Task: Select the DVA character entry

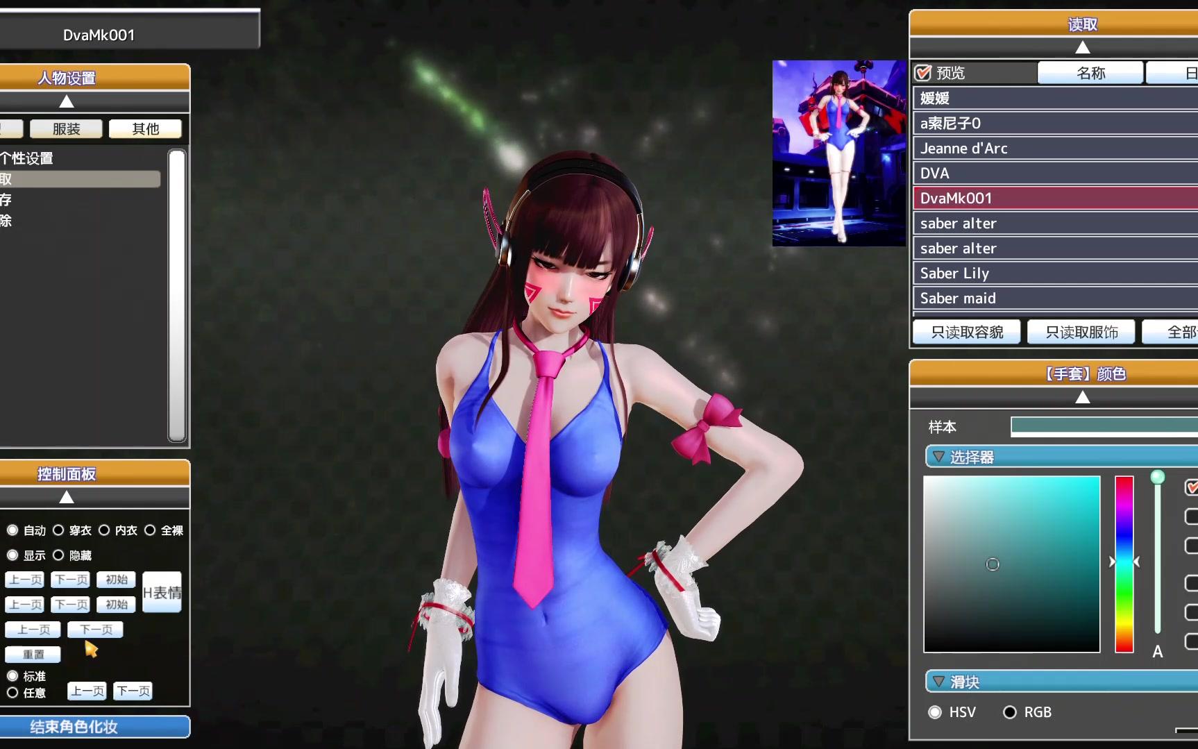Action: click(1055, 173)
